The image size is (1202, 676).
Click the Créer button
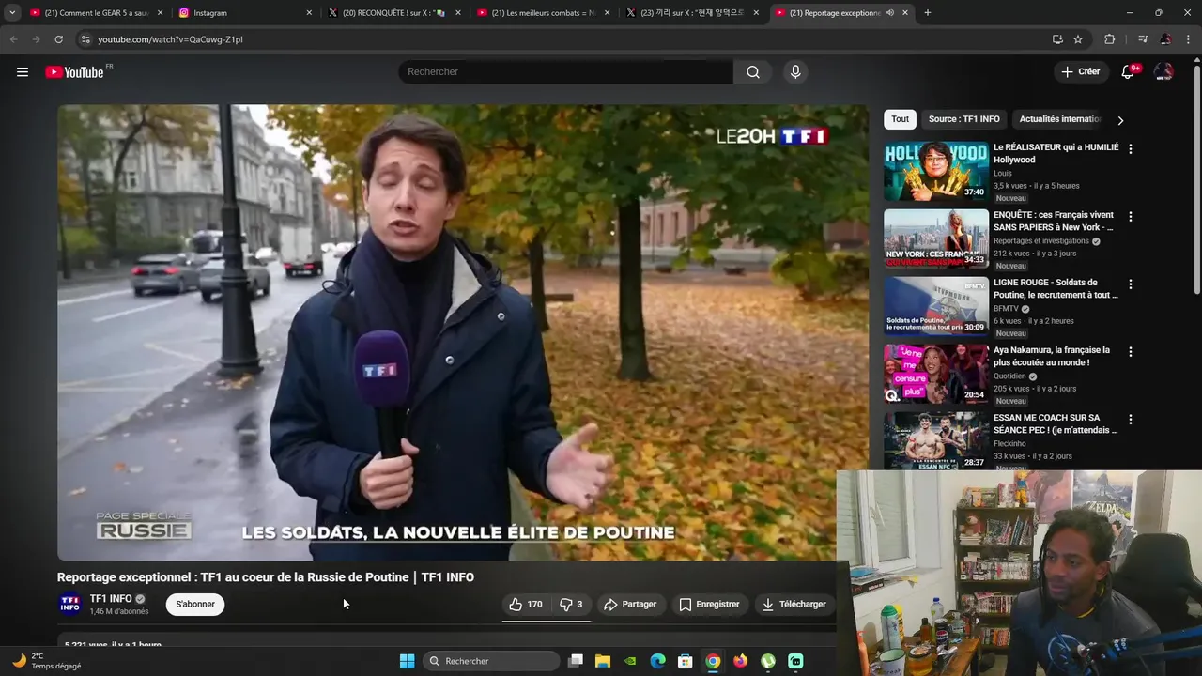click(x=1080, y=71)
